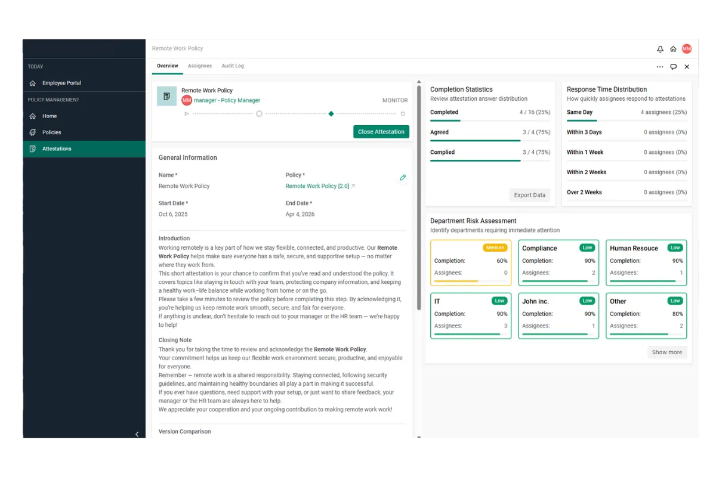Close the Remote Work Policy panel
This screenshot has width=716, height=477.
pos(687,67)
